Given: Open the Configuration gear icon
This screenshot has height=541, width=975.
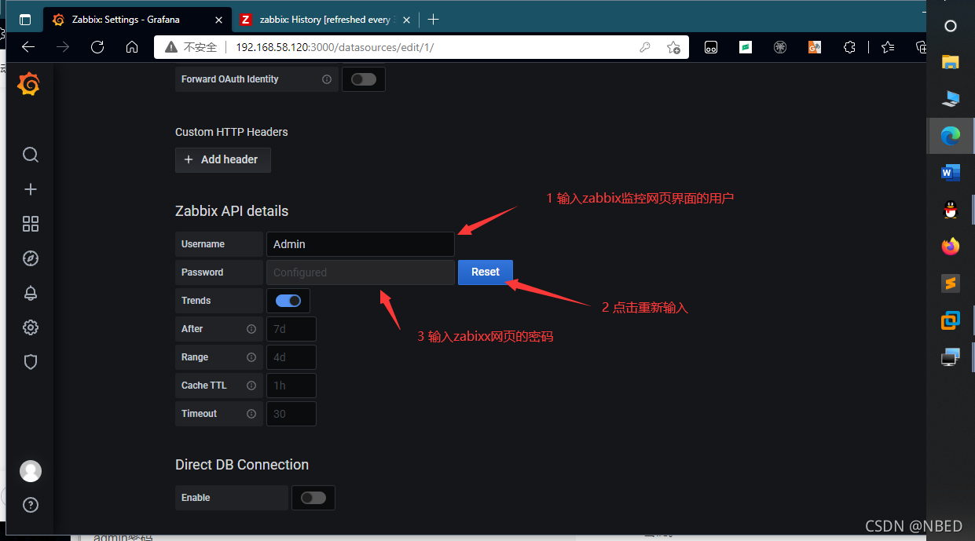Looking at the screenshot, I should tap(31, 327).
